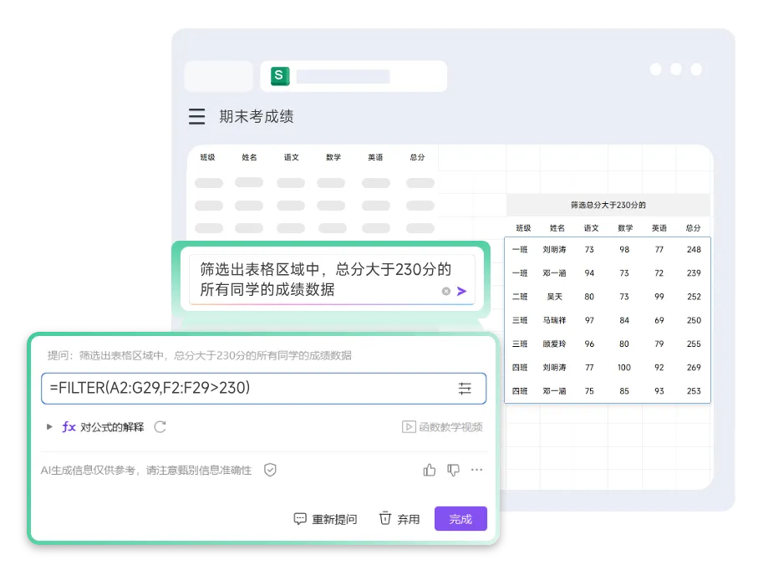This screenshot has height=565, width=763.
Task: Click the fx formula icon
Action: [69, 427]
